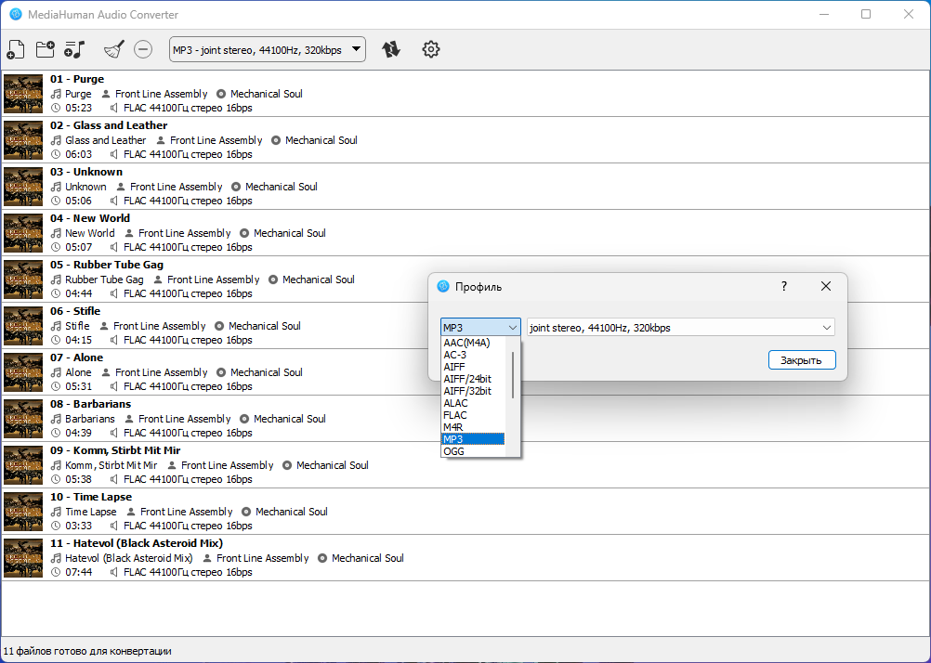This screenshot has width=931, height=663.
Task: Select track title 09 - Komm, Stirbt Mit Mir
Action: (115, 450)
